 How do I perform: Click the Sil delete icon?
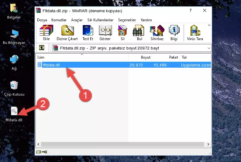(x=123, y=33)
